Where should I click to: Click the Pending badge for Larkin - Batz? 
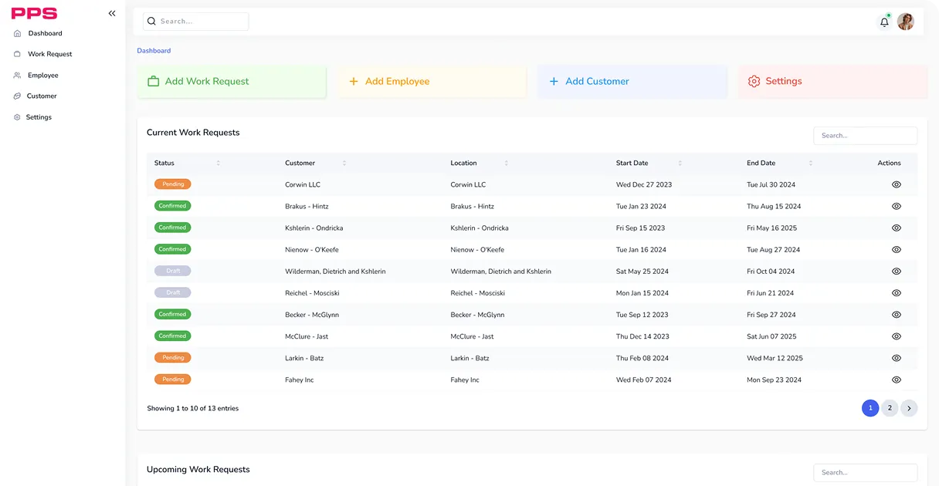click(172, 358)
